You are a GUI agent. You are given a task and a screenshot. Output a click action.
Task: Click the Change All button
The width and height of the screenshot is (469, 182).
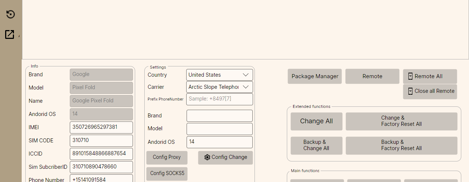tap(316, 121)
